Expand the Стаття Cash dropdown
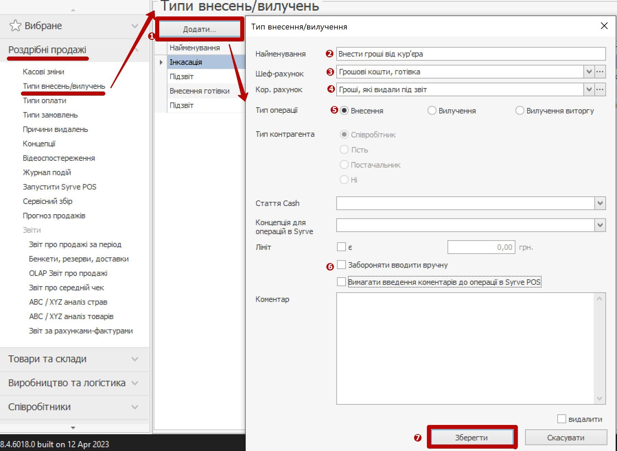The height and width of the screenshot is (451, 617). (x=600, y=203)
